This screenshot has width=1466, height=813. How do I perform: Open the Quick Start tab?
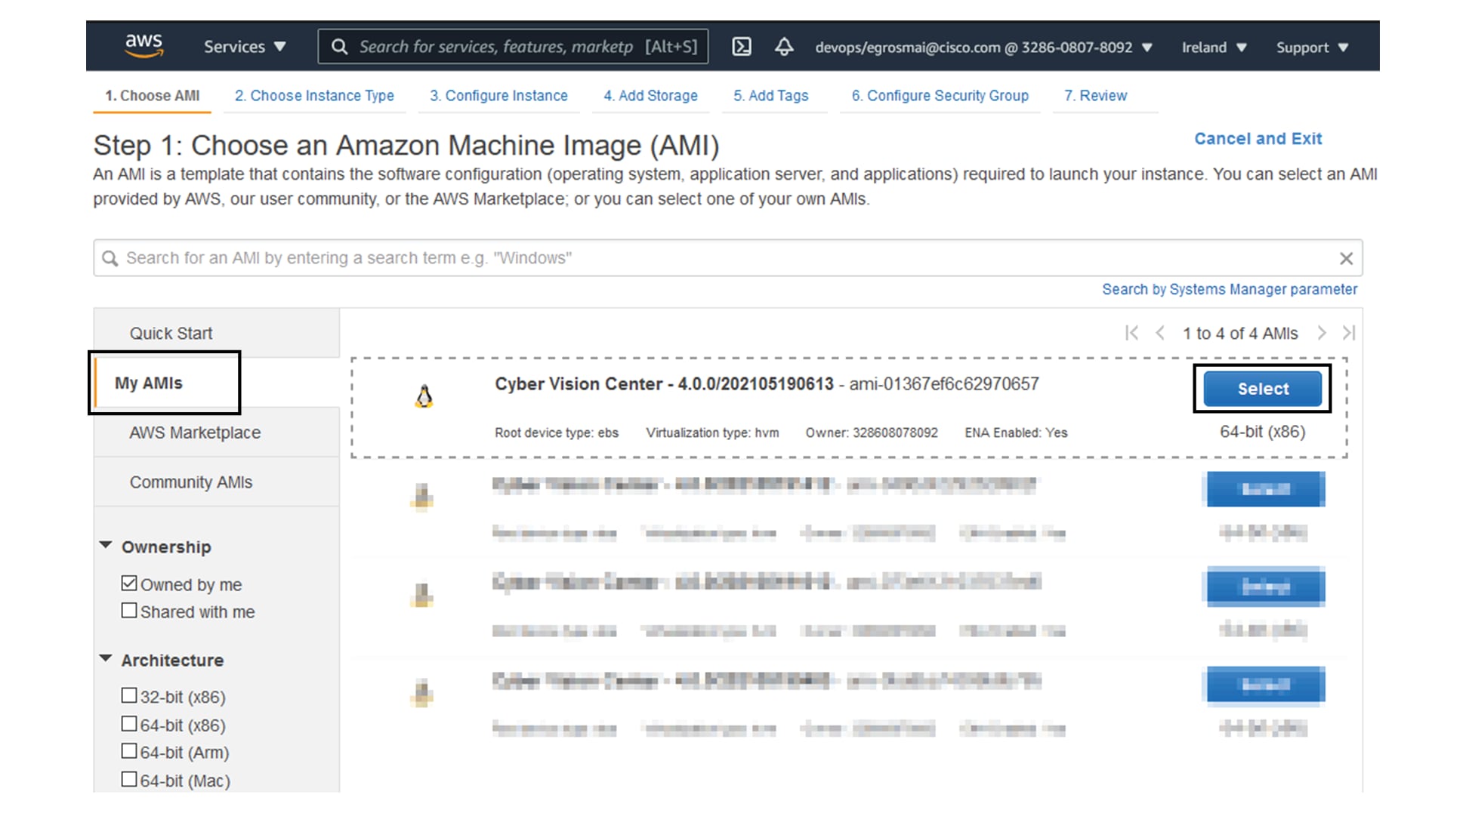pos(217,333)
